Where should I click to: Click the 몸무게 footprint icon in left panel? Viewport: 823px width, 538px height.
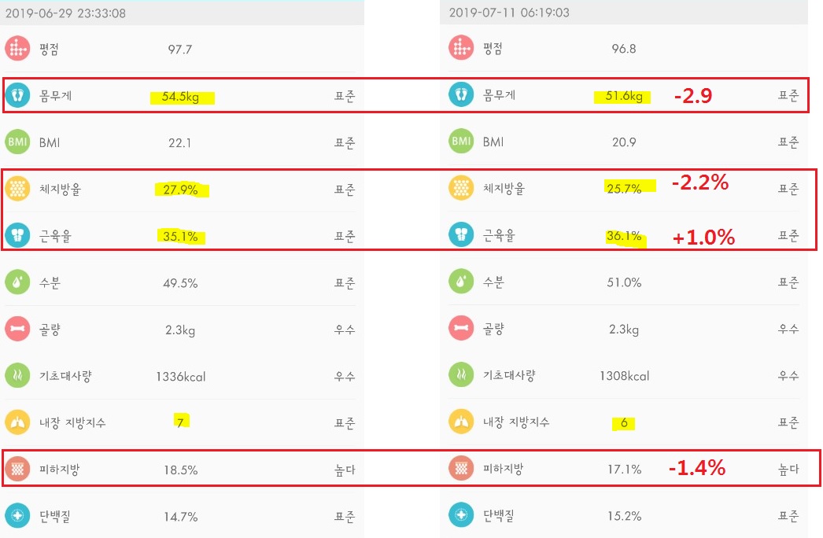17,95
